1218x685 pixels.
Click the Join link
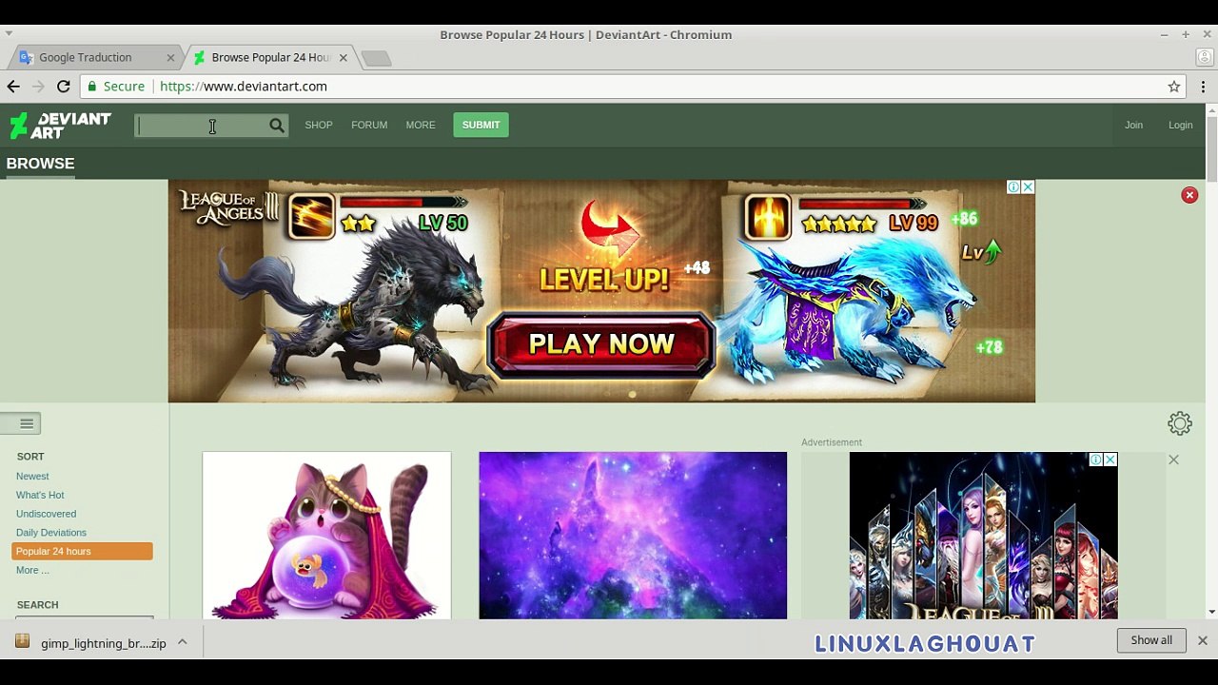point(1133,126)
